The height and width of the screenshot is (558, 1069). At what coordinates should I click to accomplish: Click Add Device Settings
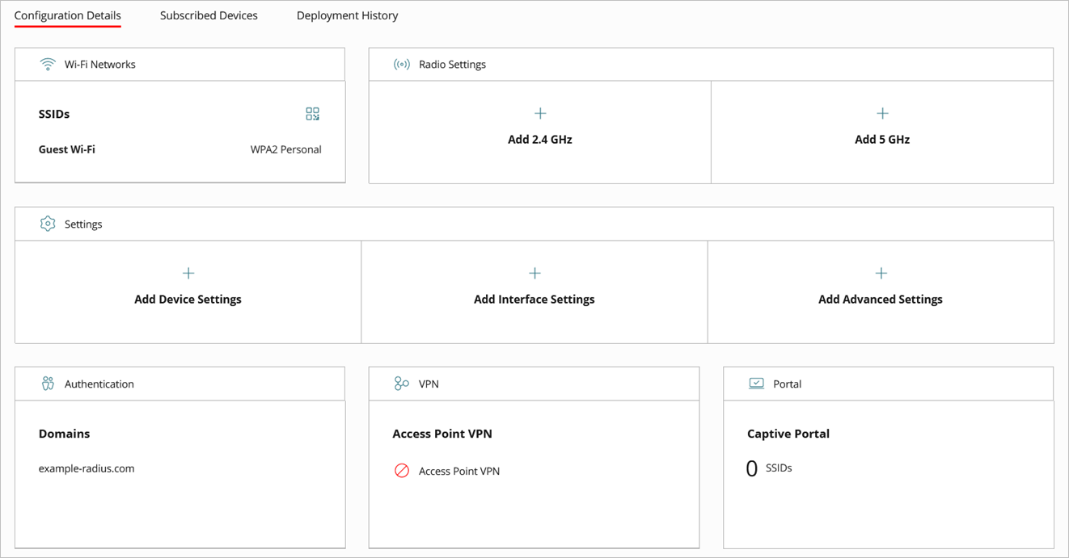(x=188, y=299)
